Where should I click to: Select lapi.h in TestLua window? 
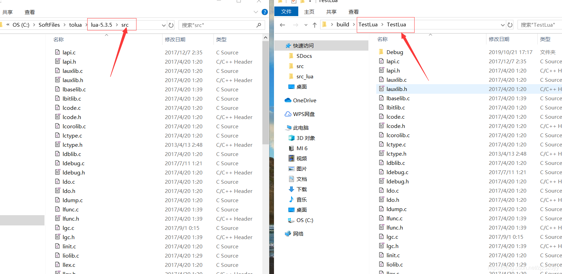click(x=393, y=70)
